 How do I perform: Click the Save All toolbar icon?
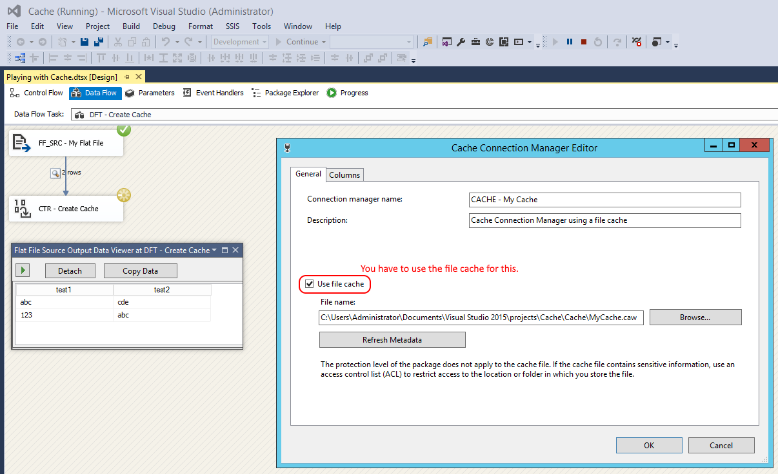[x=98, y=42]
